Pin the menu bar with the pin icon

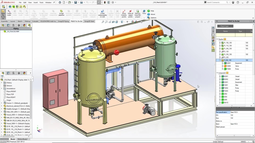pos(54,2)
